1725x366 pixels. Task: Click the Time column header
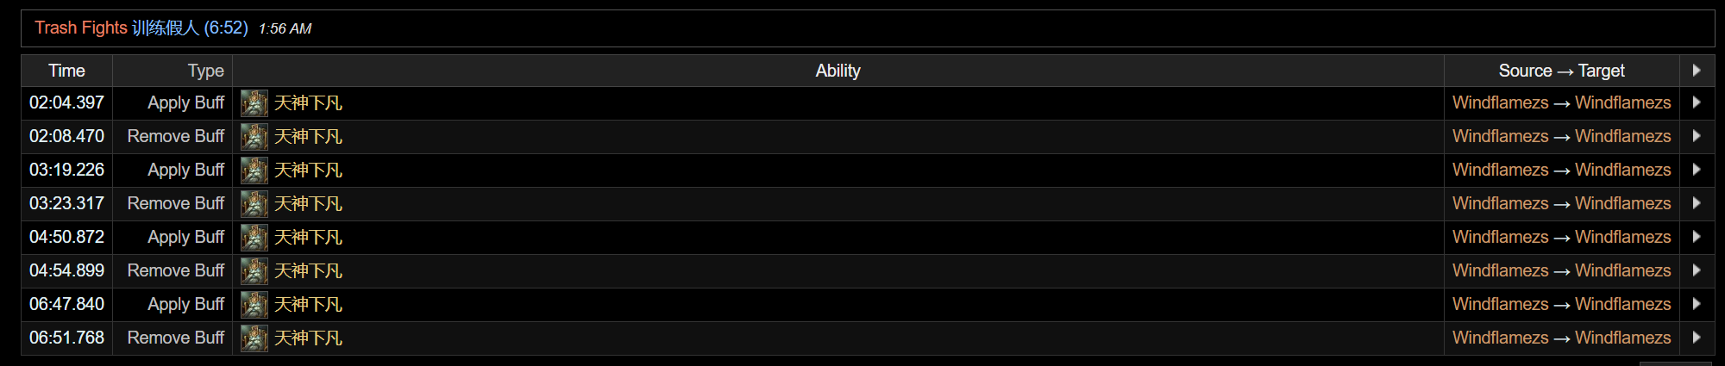[x=66, y=71]
